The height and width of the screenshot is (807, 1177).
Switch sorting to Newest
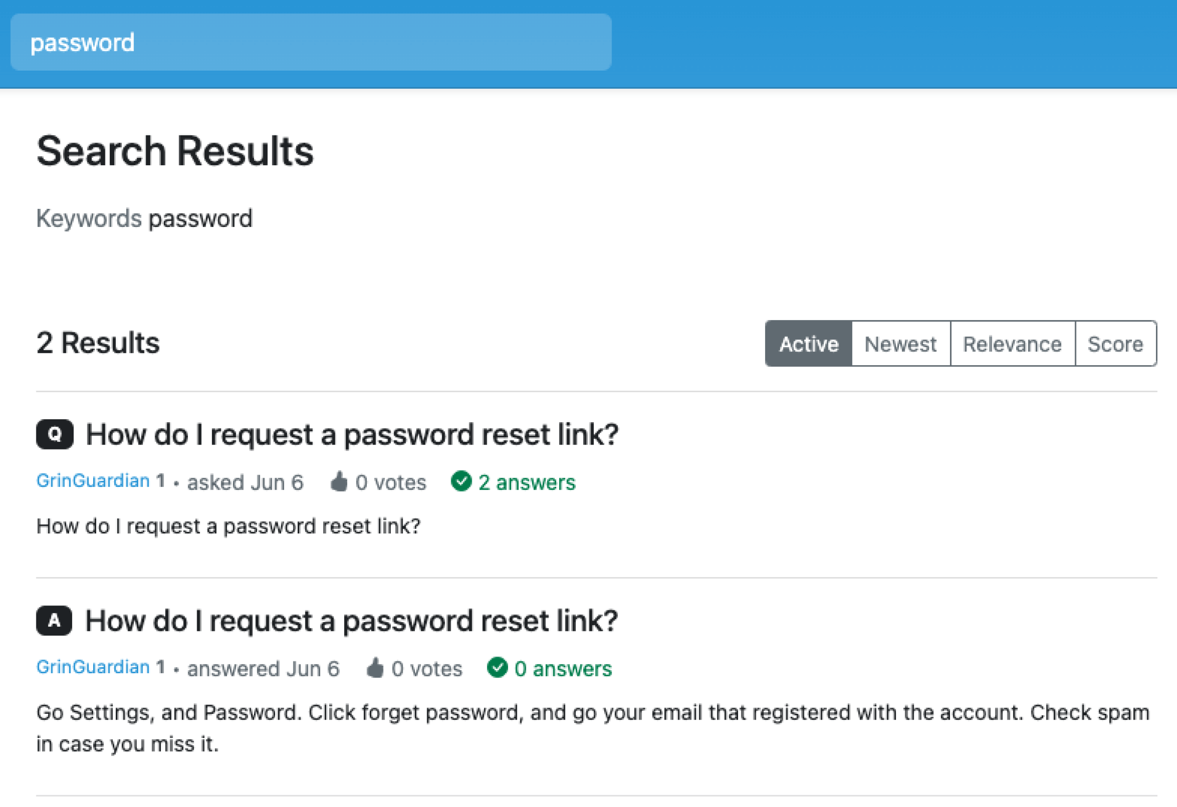pos(900,344)
